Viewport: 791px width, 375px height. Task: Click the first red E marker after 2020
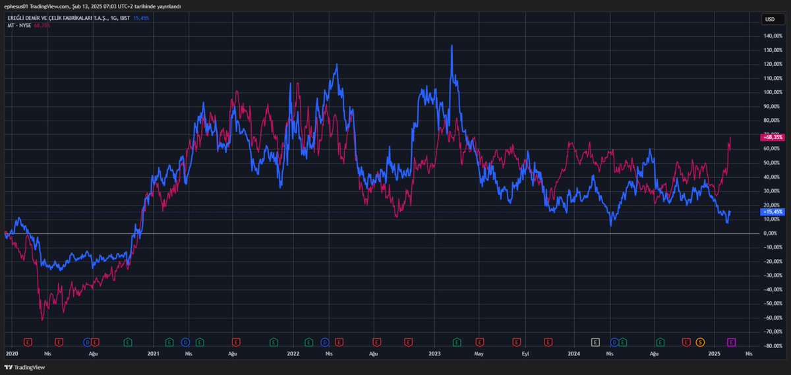coord(28,342)
